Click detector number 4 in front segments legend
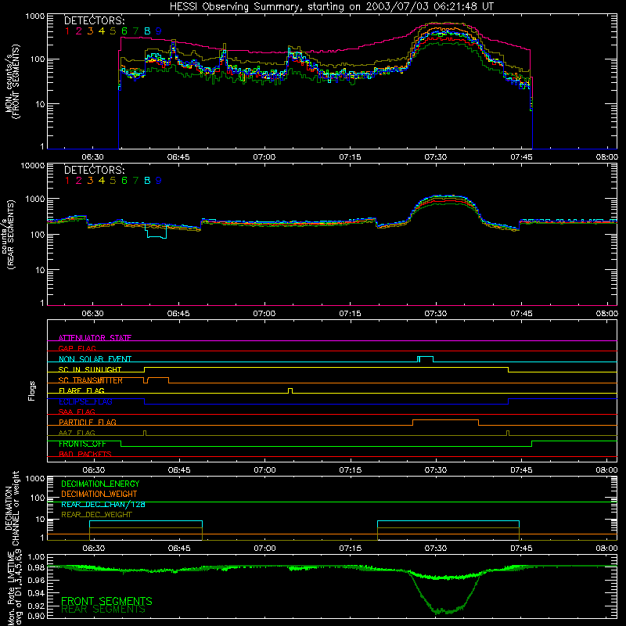This screenshot has height=626, width=626. coord(102,31)
